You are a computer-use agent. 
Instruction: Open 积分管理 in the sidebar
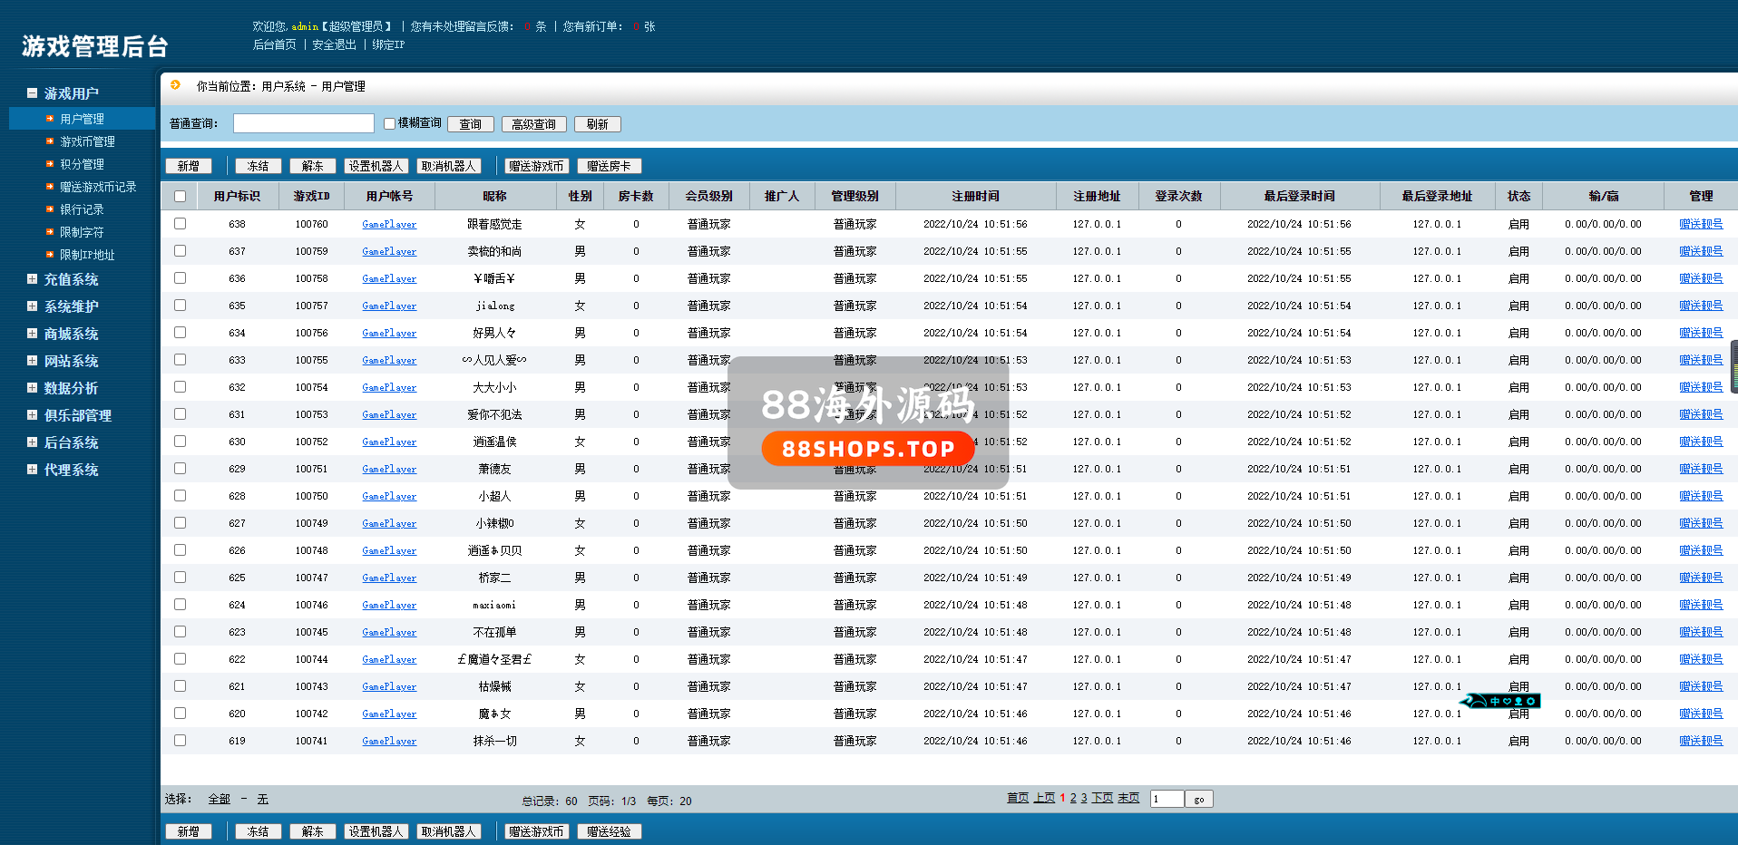(82, 164)
